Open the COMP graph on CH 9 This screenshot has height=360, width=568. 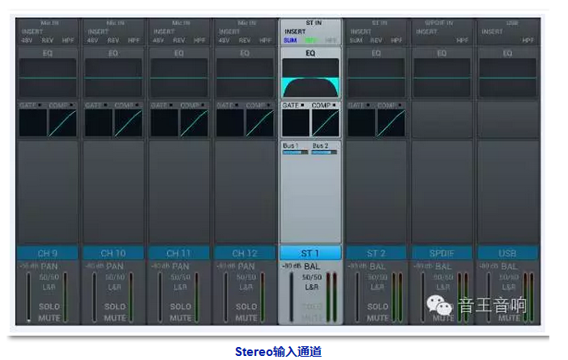62,122
